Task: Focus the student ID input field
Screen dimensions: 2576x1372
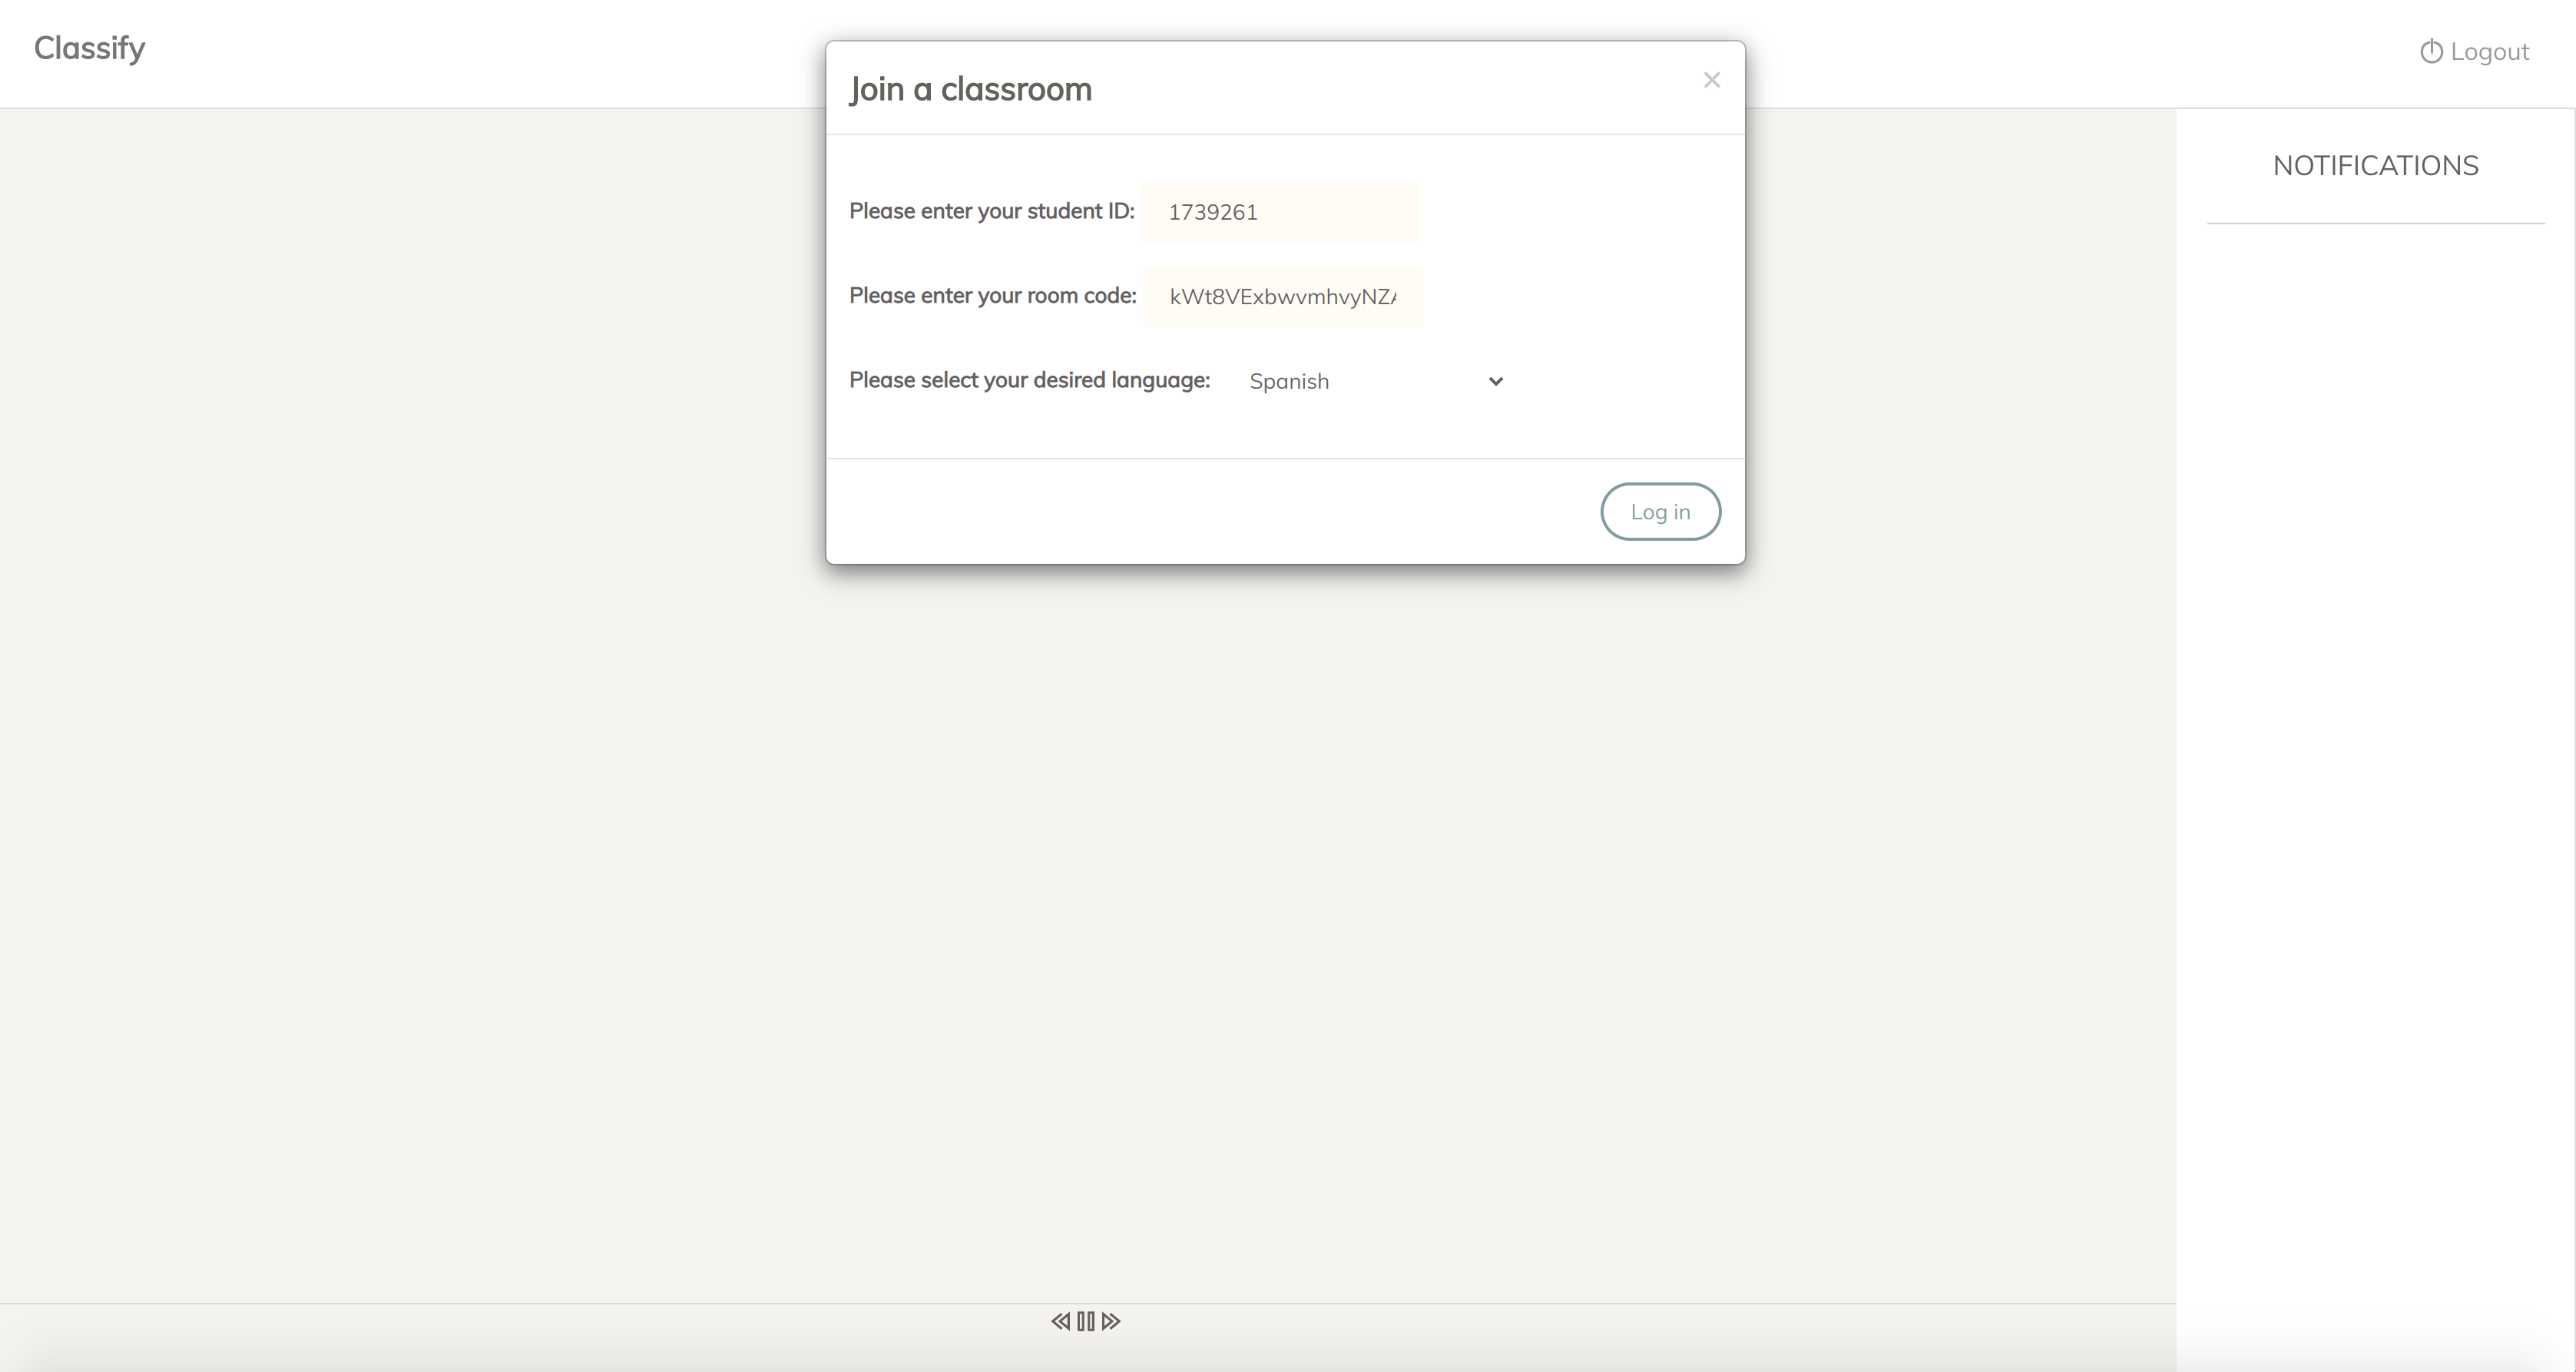Action: (1281, 212)
